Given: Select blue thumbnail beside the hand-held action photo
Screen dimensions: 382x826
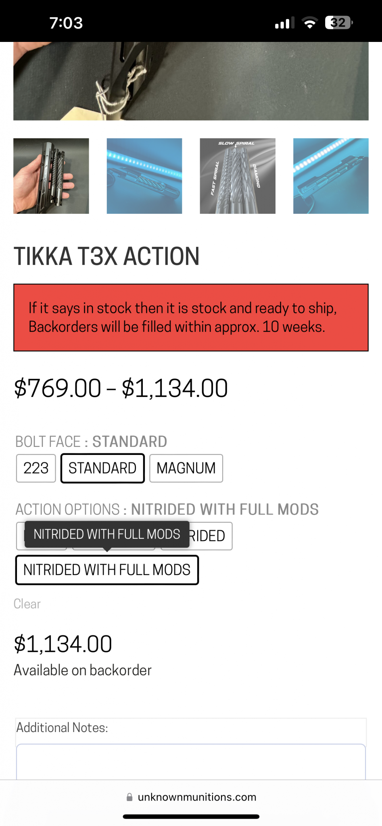Looking at the screenshot, I should (x=144, y=176).
